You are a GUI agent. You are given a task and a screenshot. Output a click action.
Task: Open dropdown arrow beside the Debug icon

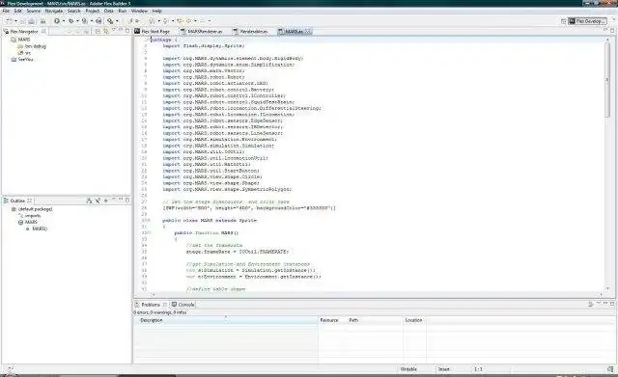coord(77,21)
